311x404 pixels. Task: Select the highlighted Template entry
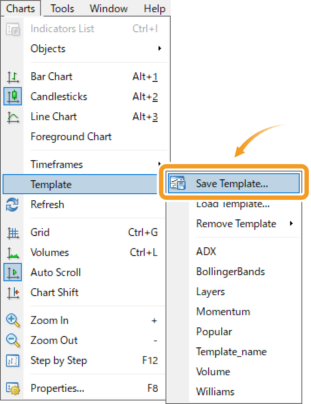click(x=80, y=184)
